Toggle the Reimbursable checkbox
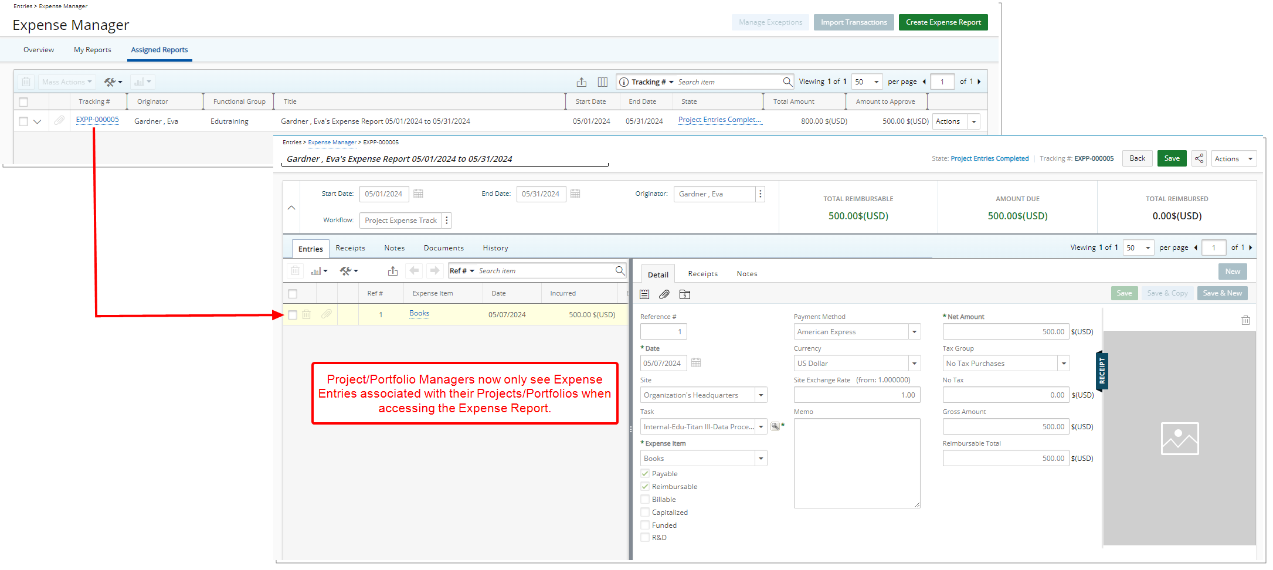Viewport: 1273px width, 570px height. tap(645, 486)
